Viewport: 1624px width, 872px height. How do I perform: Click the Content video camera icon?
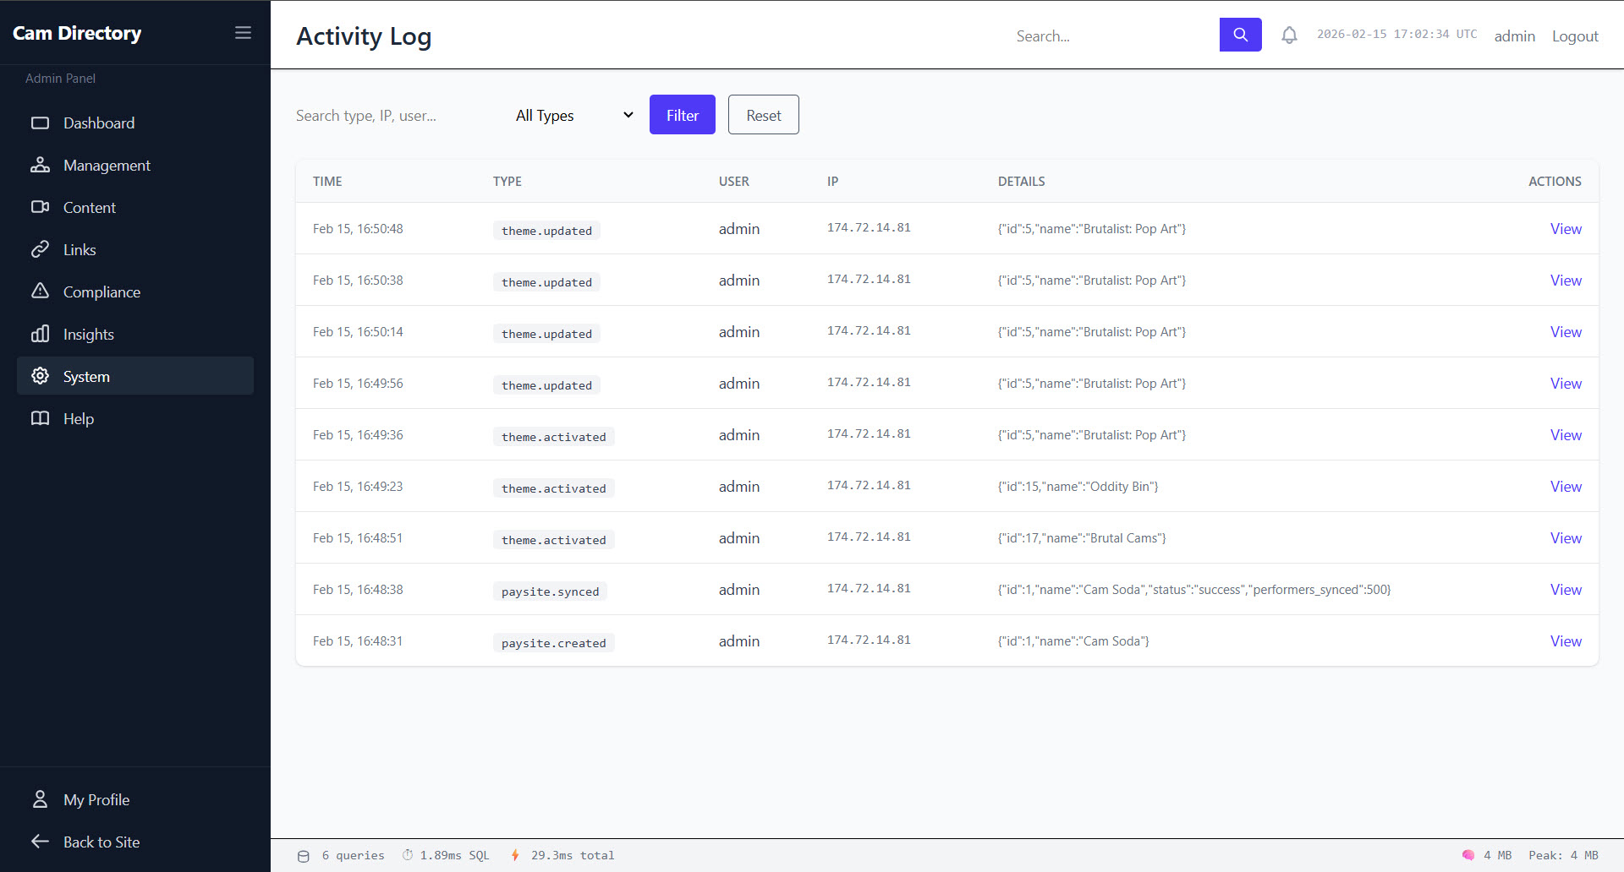(40, 207)
